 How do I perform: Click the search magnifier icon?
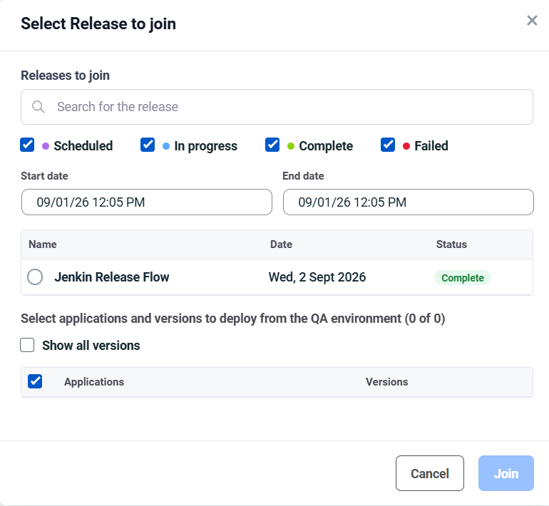(39, 107)
